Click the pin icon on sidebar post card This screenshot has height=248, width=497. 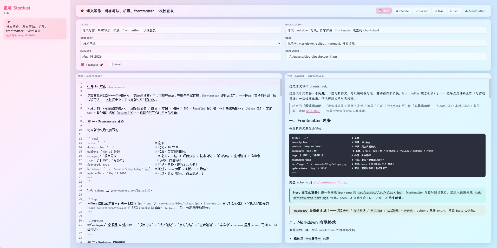coord(8,22)
